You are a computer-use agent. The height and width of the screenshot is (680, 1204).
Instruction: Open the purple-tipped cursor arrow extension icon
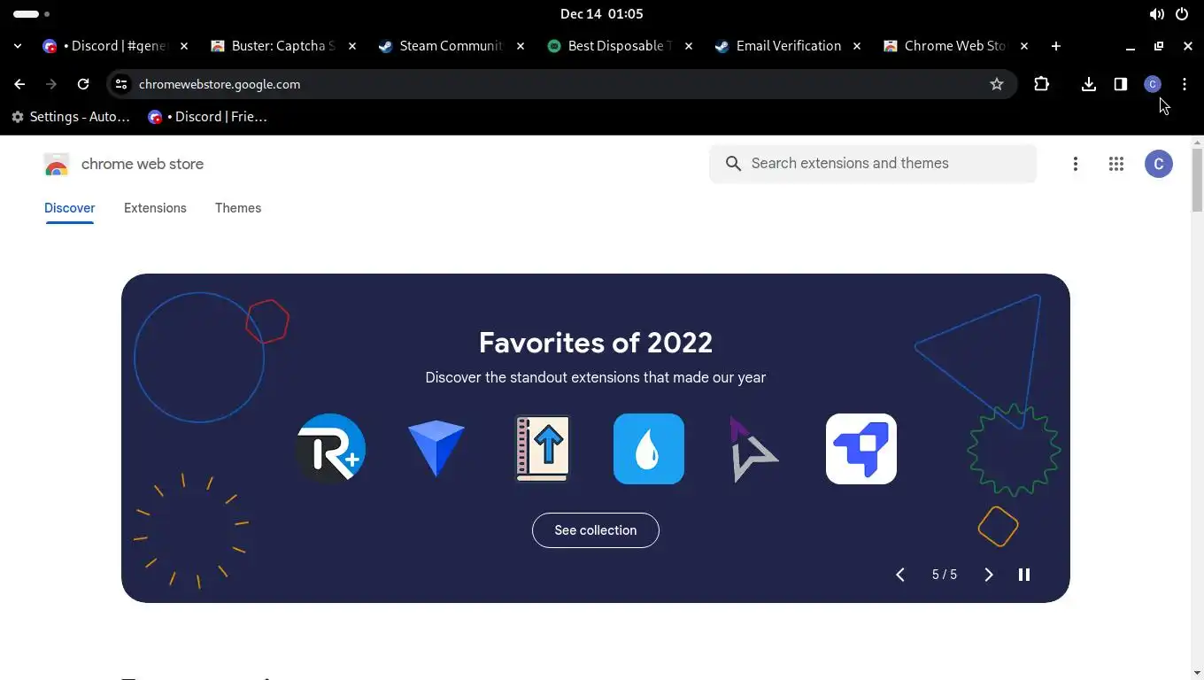click(x=752, y=450)
